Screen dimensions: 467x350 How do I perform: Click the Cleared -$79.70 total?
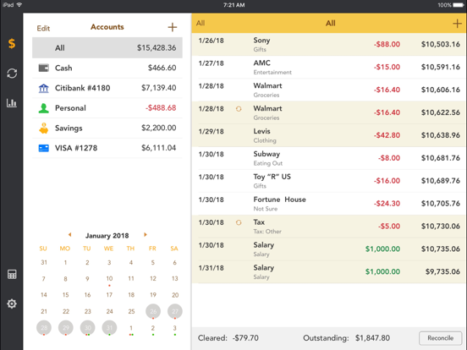(228, 338)
